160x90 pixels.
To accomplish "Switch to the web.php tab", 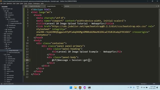I will pos(67,6).
